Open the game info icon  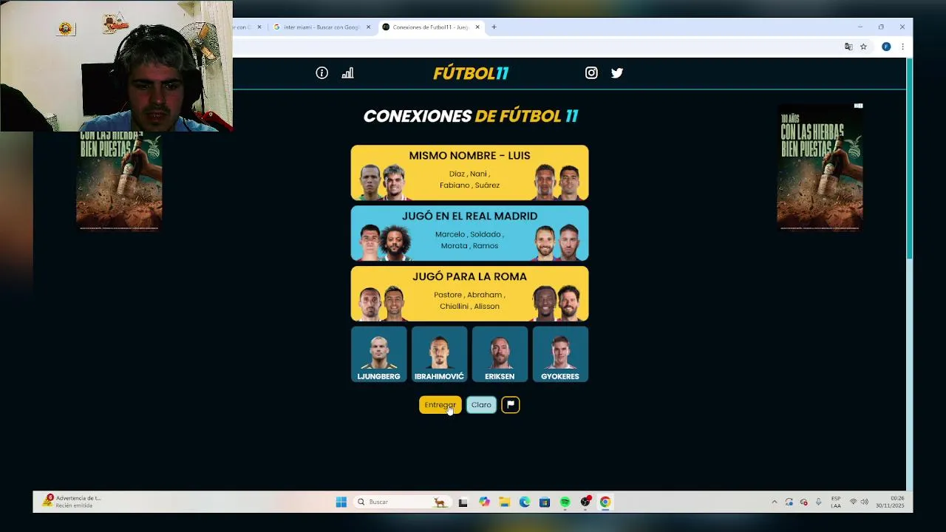pyautogui.click(x=321, y=72)
